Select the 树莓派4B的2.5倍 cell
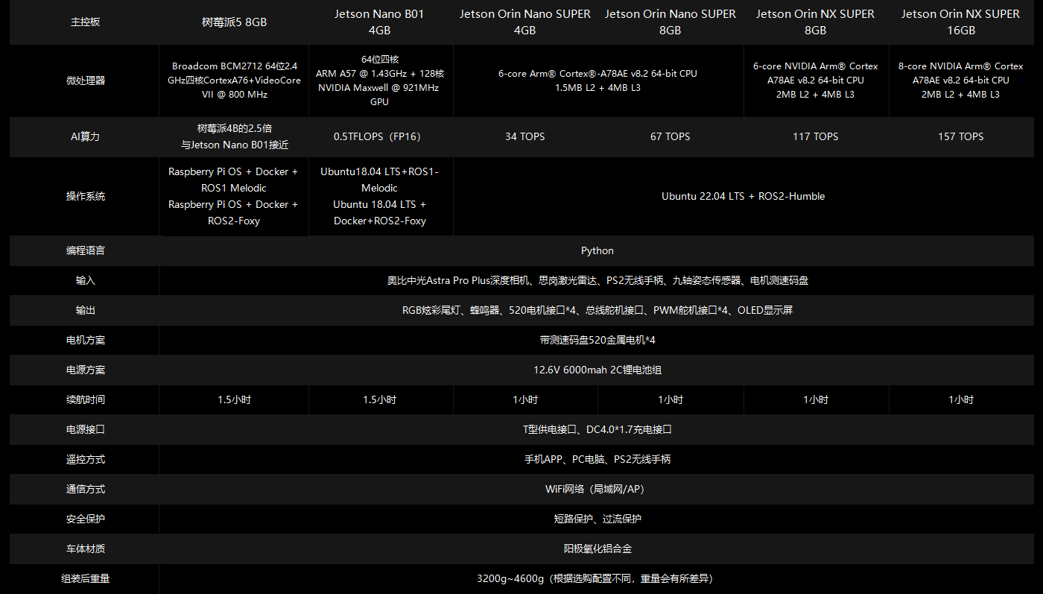This screenshot has width=1043, height=594. point(234,136)
